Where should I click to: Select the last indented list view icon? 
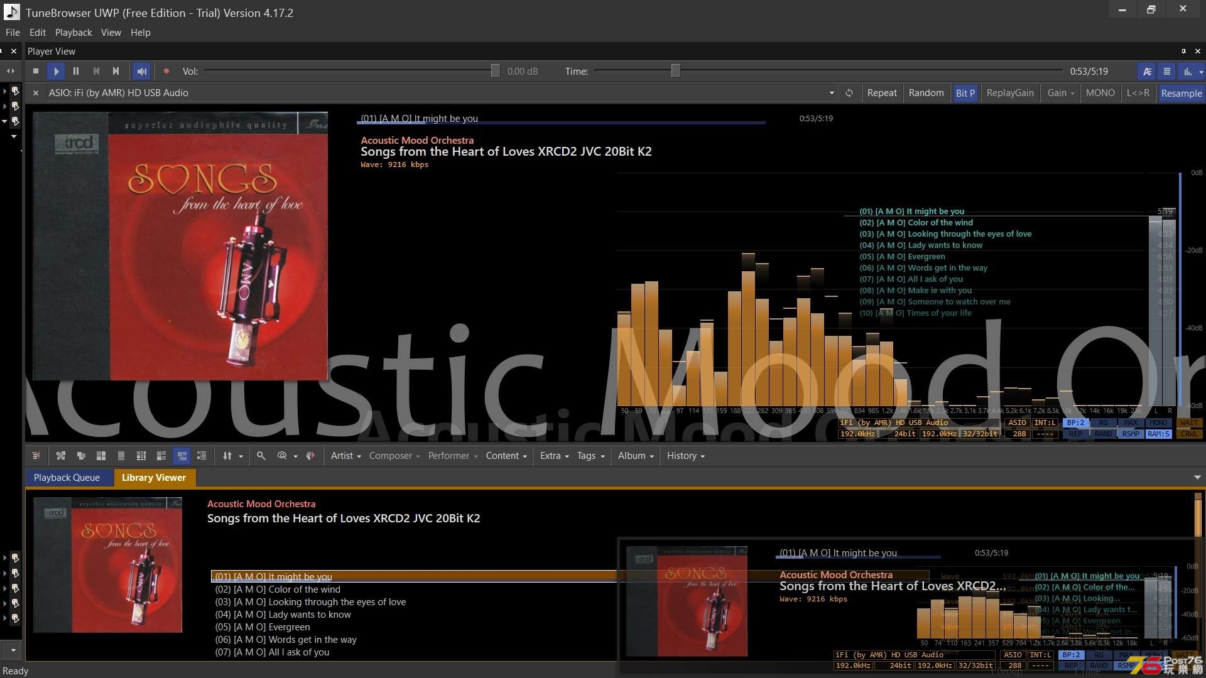tap(202, 456)
